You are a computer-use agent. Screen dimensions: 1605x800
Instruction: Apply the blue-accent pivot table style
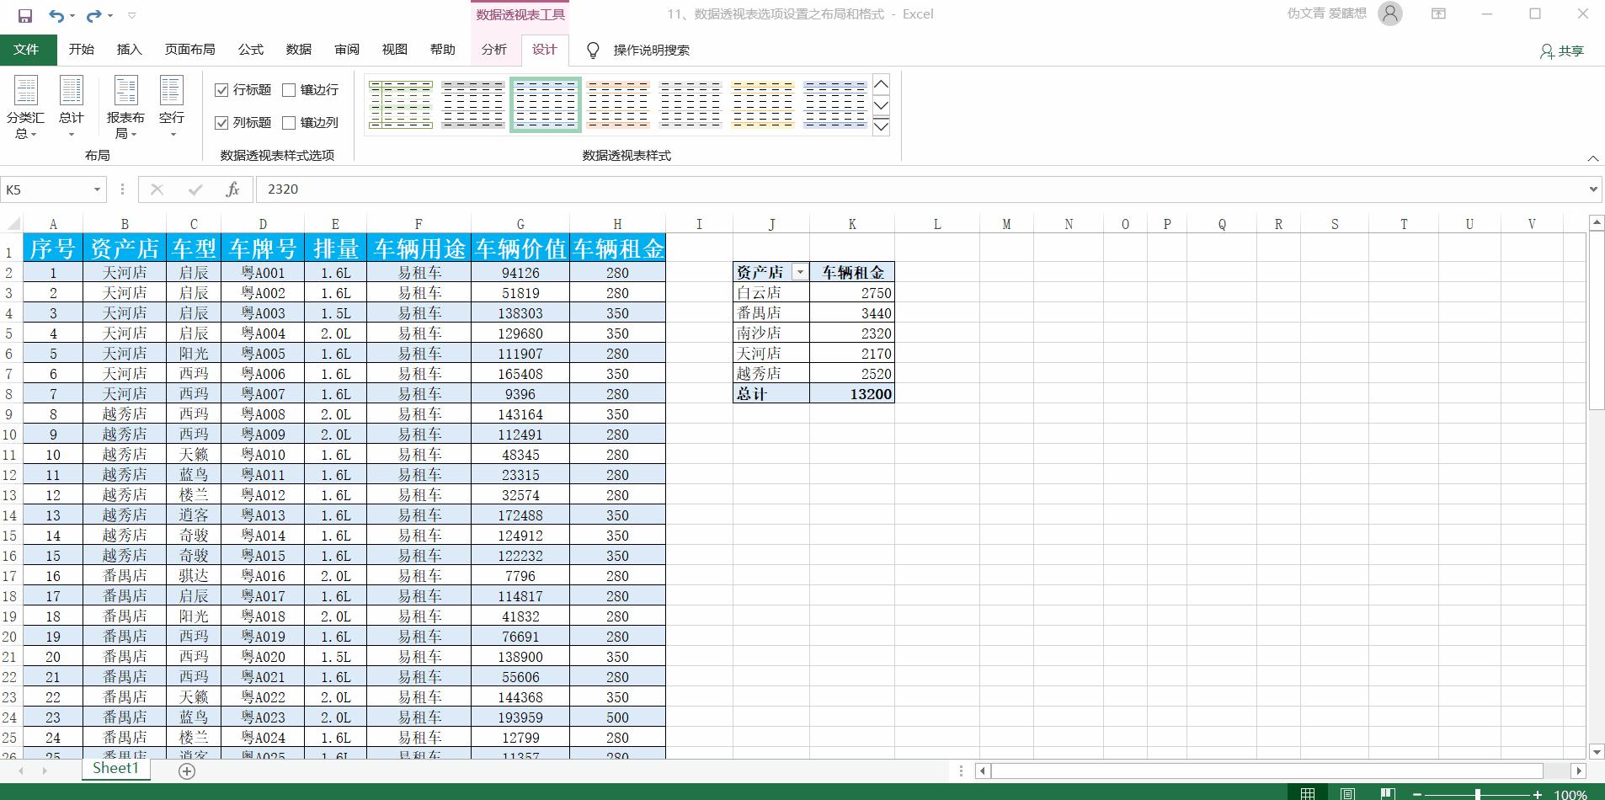[x=835, y=104]
